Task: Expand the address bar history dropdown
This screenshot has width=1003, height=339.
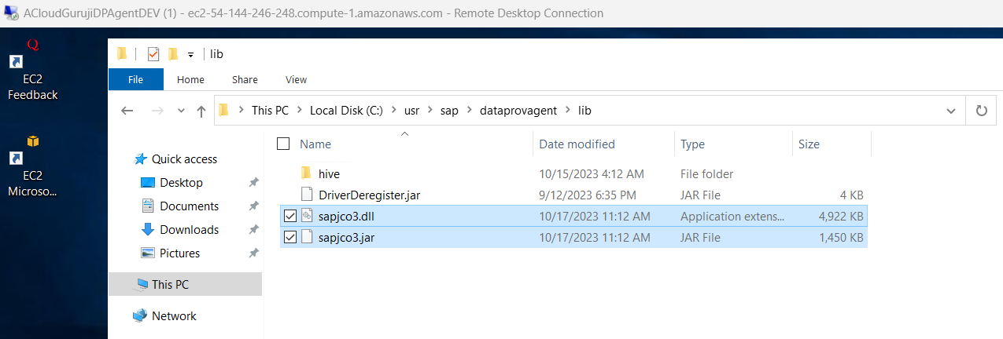Action: click(950, 111)
